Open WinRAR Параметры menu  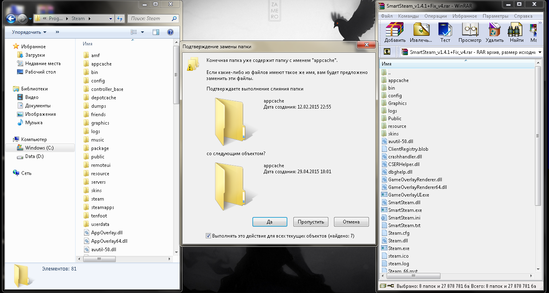click(496, 16)
